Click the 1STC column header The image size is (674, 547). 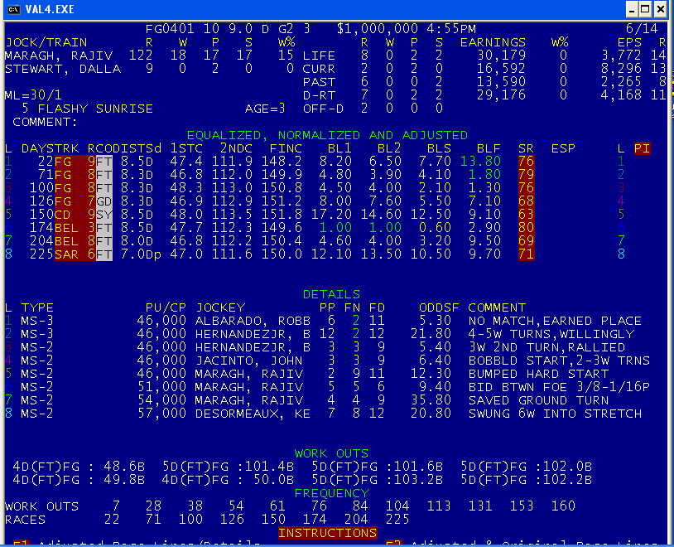point(186,148)
